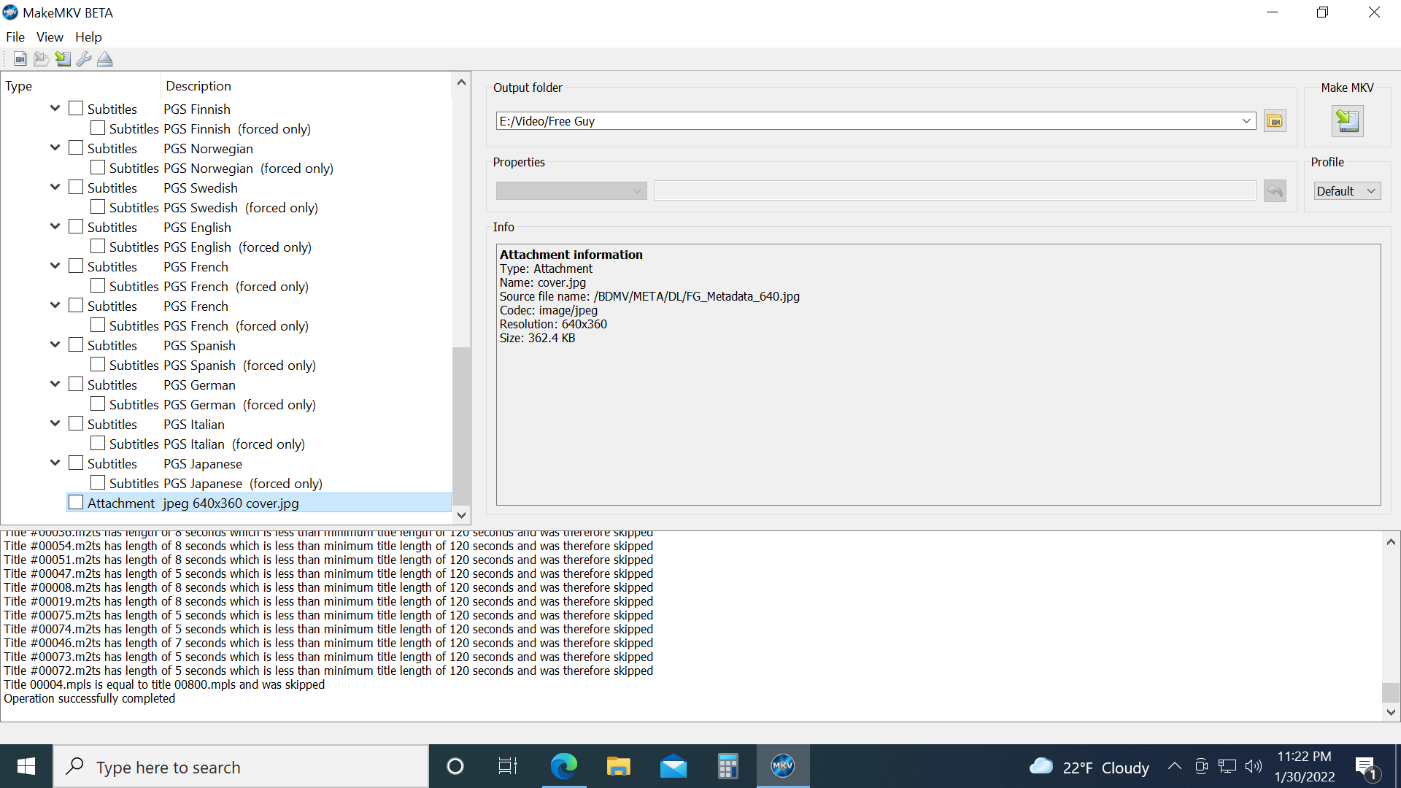This screenshot has width=1401, height=788.
Task: Select the Attachment jpeg cover.jpg row
Action: pyautogui.click(x=259, y=503)
